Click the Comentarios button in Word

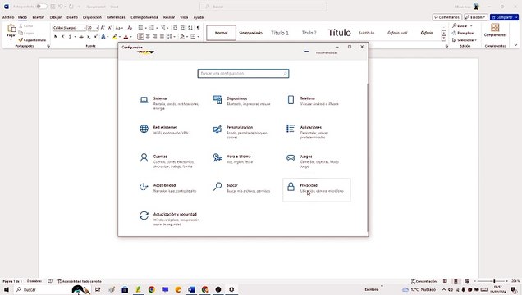point(446,17)
